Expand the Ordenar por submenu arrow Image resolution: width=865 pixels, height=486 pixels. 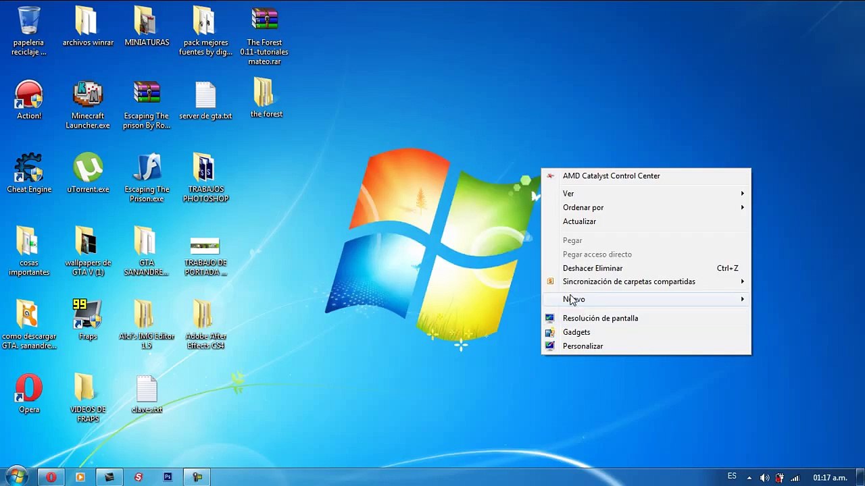pyautogui.click(x=742, y=207)
